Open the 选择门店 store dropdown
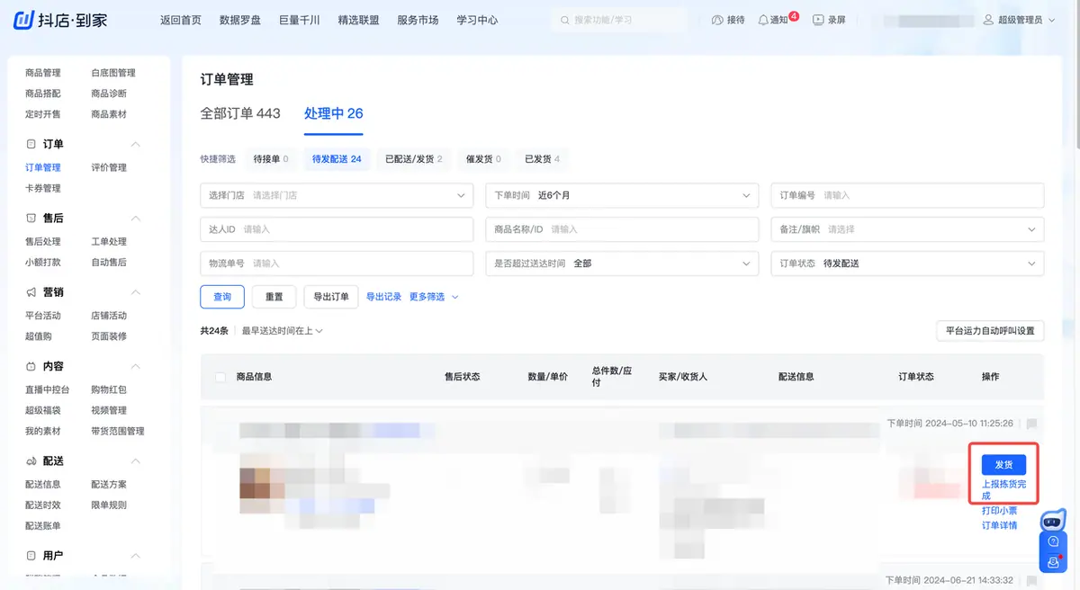 pos(337,195)
